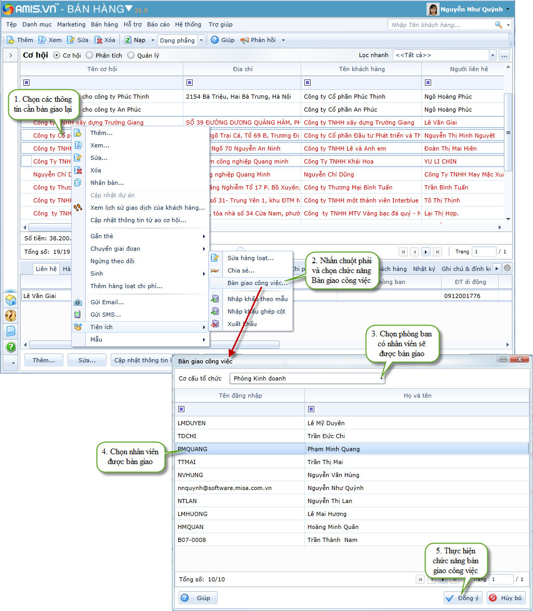The width and height of the screenshot is (533, 611).
Task: Click the Xóa (delete) toolbar icon
Action: [x=98, y=40]
